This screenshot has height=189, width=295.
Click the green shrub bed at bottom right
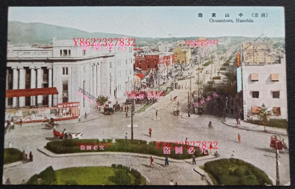pos(236,172)
